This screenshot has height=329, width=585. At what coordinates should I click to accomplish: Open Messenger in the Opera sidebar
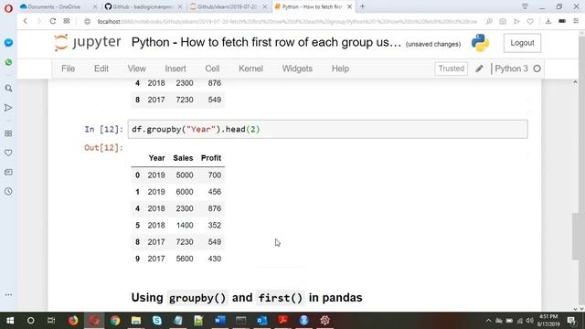(8, 43)
